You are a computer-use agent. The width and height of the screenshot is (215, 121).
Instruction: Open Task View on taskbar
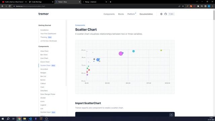pos(13,119)
